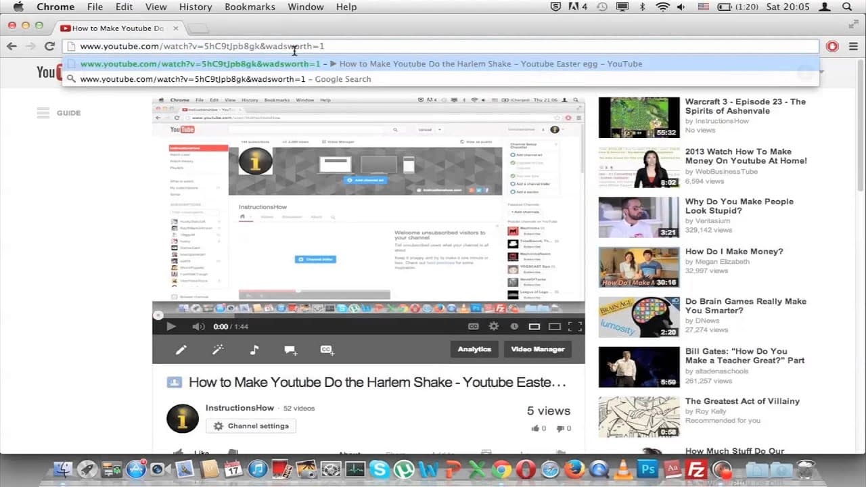Open 2013 Watch How To Make Money link
Viewport: 866px width, 487px height.
[x=746, y=156]
